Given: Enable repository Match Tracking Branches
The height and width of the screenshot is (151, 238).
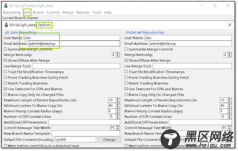Looking at the screenshot, I should tap(5, 83).
